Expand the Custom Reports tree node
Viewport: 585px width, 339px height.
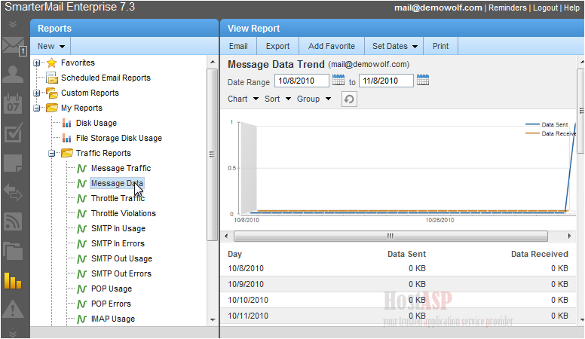click(36, 93)
